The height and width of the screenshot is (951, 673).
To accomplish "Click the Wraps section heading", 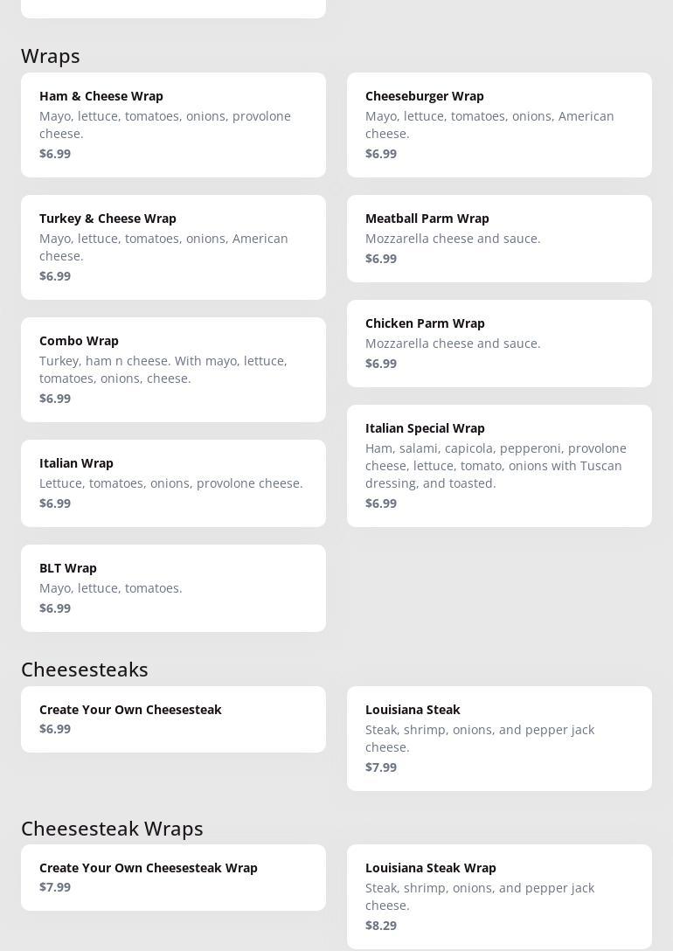I will pos(51,56).
